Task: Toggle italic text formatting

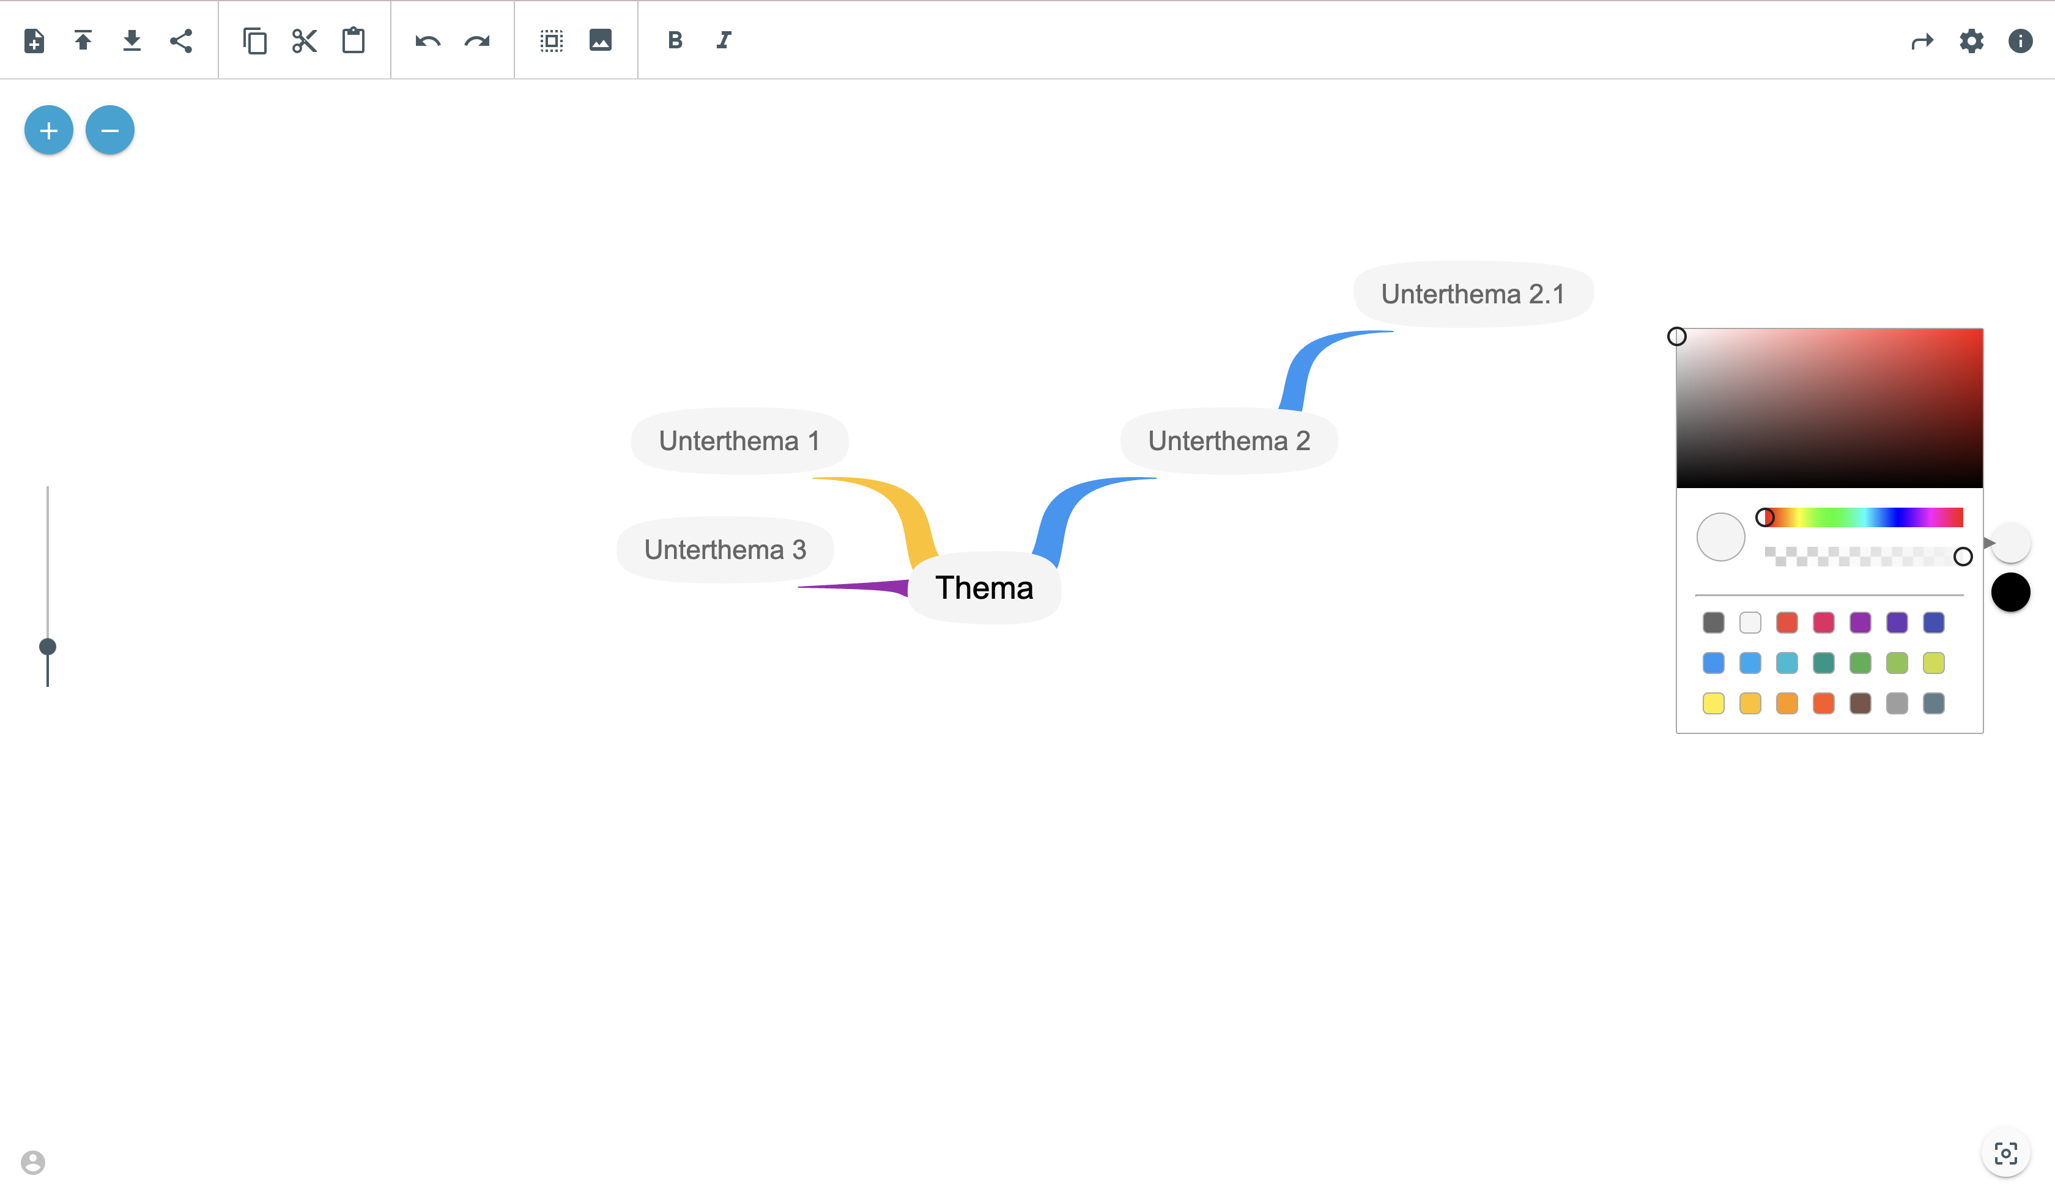Action: tap(724, 41)
